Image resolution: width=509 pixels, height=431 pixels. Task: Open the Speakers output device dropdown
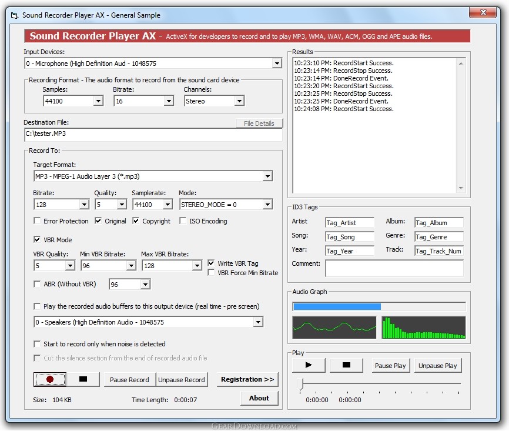[258, 322]
